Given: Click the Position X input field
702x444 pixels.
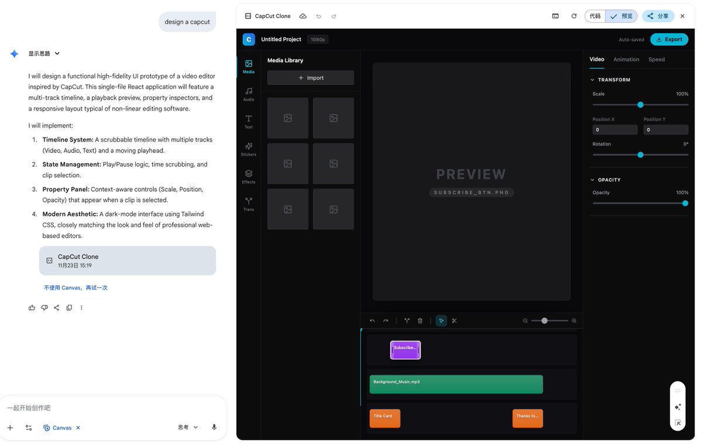Looking at the screenshot, I should click(x=615, y=130).
